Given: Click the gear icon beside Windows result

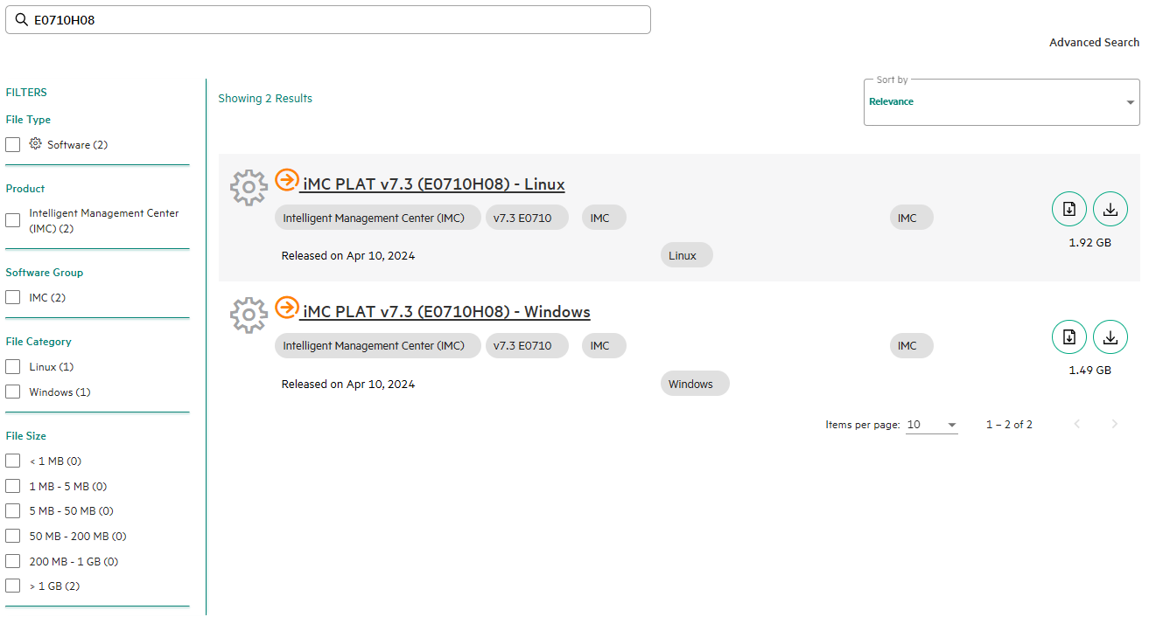Looking at the screenshot, I should tap(249, 315).
